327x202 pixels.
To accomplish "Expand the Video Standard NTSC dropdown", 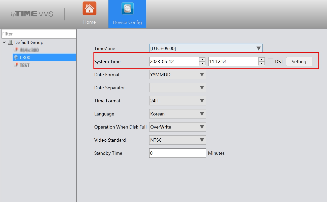I will coord(177,140).
